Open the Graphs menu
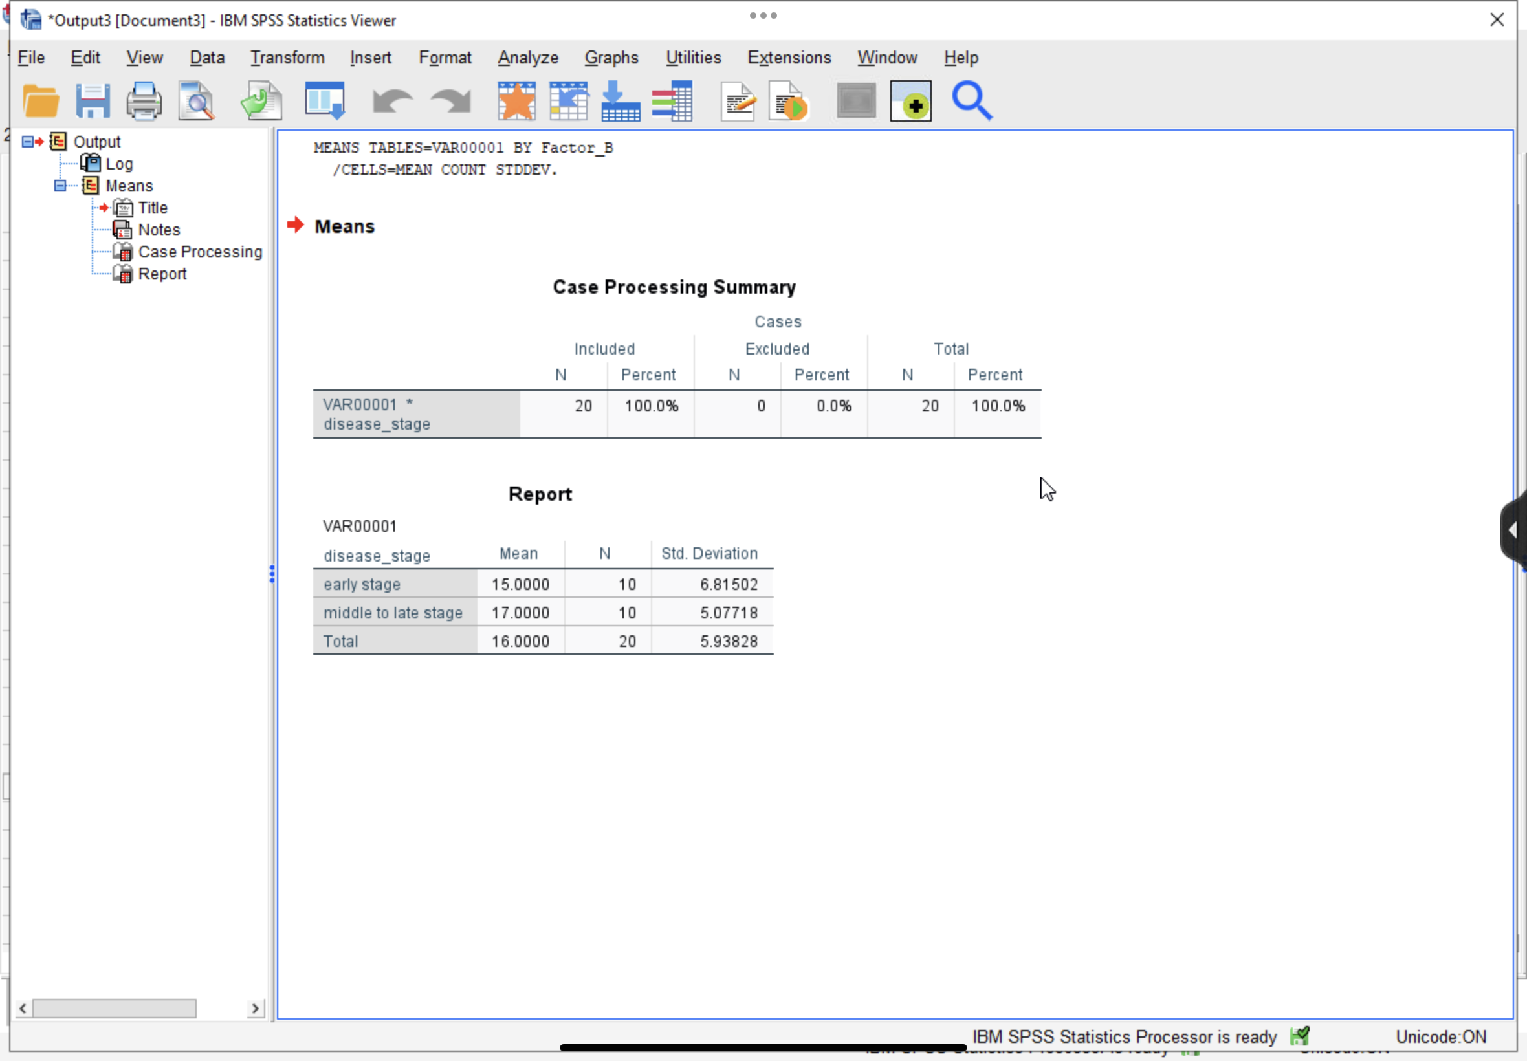 click(611, 57)
